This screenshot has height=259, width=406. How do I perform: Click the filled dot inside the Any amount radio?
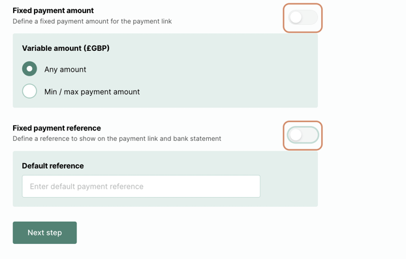point(29,69)
